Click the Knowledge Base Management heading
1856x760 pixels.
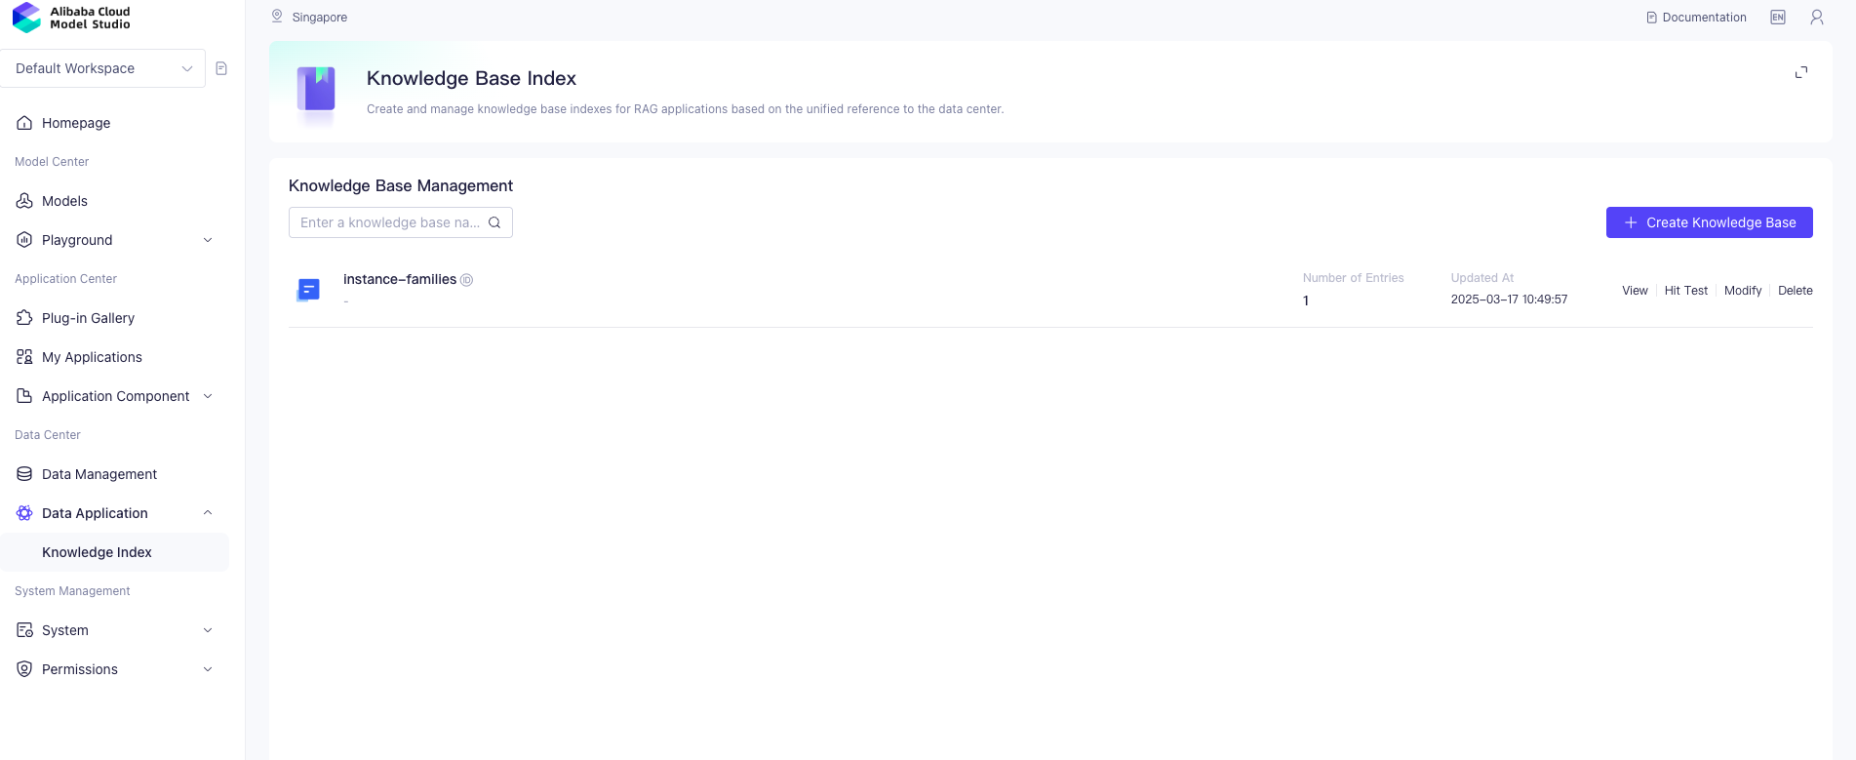pyautogui.click(x=401, y=185)
